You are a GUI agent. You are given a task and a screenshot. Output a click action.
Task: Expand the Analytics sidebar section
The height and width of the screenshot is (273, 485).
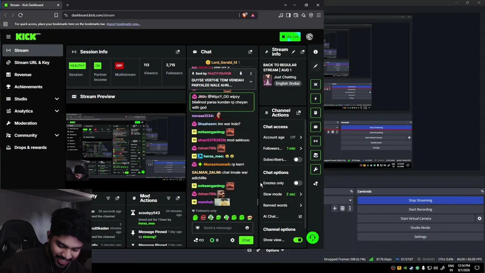57,111
